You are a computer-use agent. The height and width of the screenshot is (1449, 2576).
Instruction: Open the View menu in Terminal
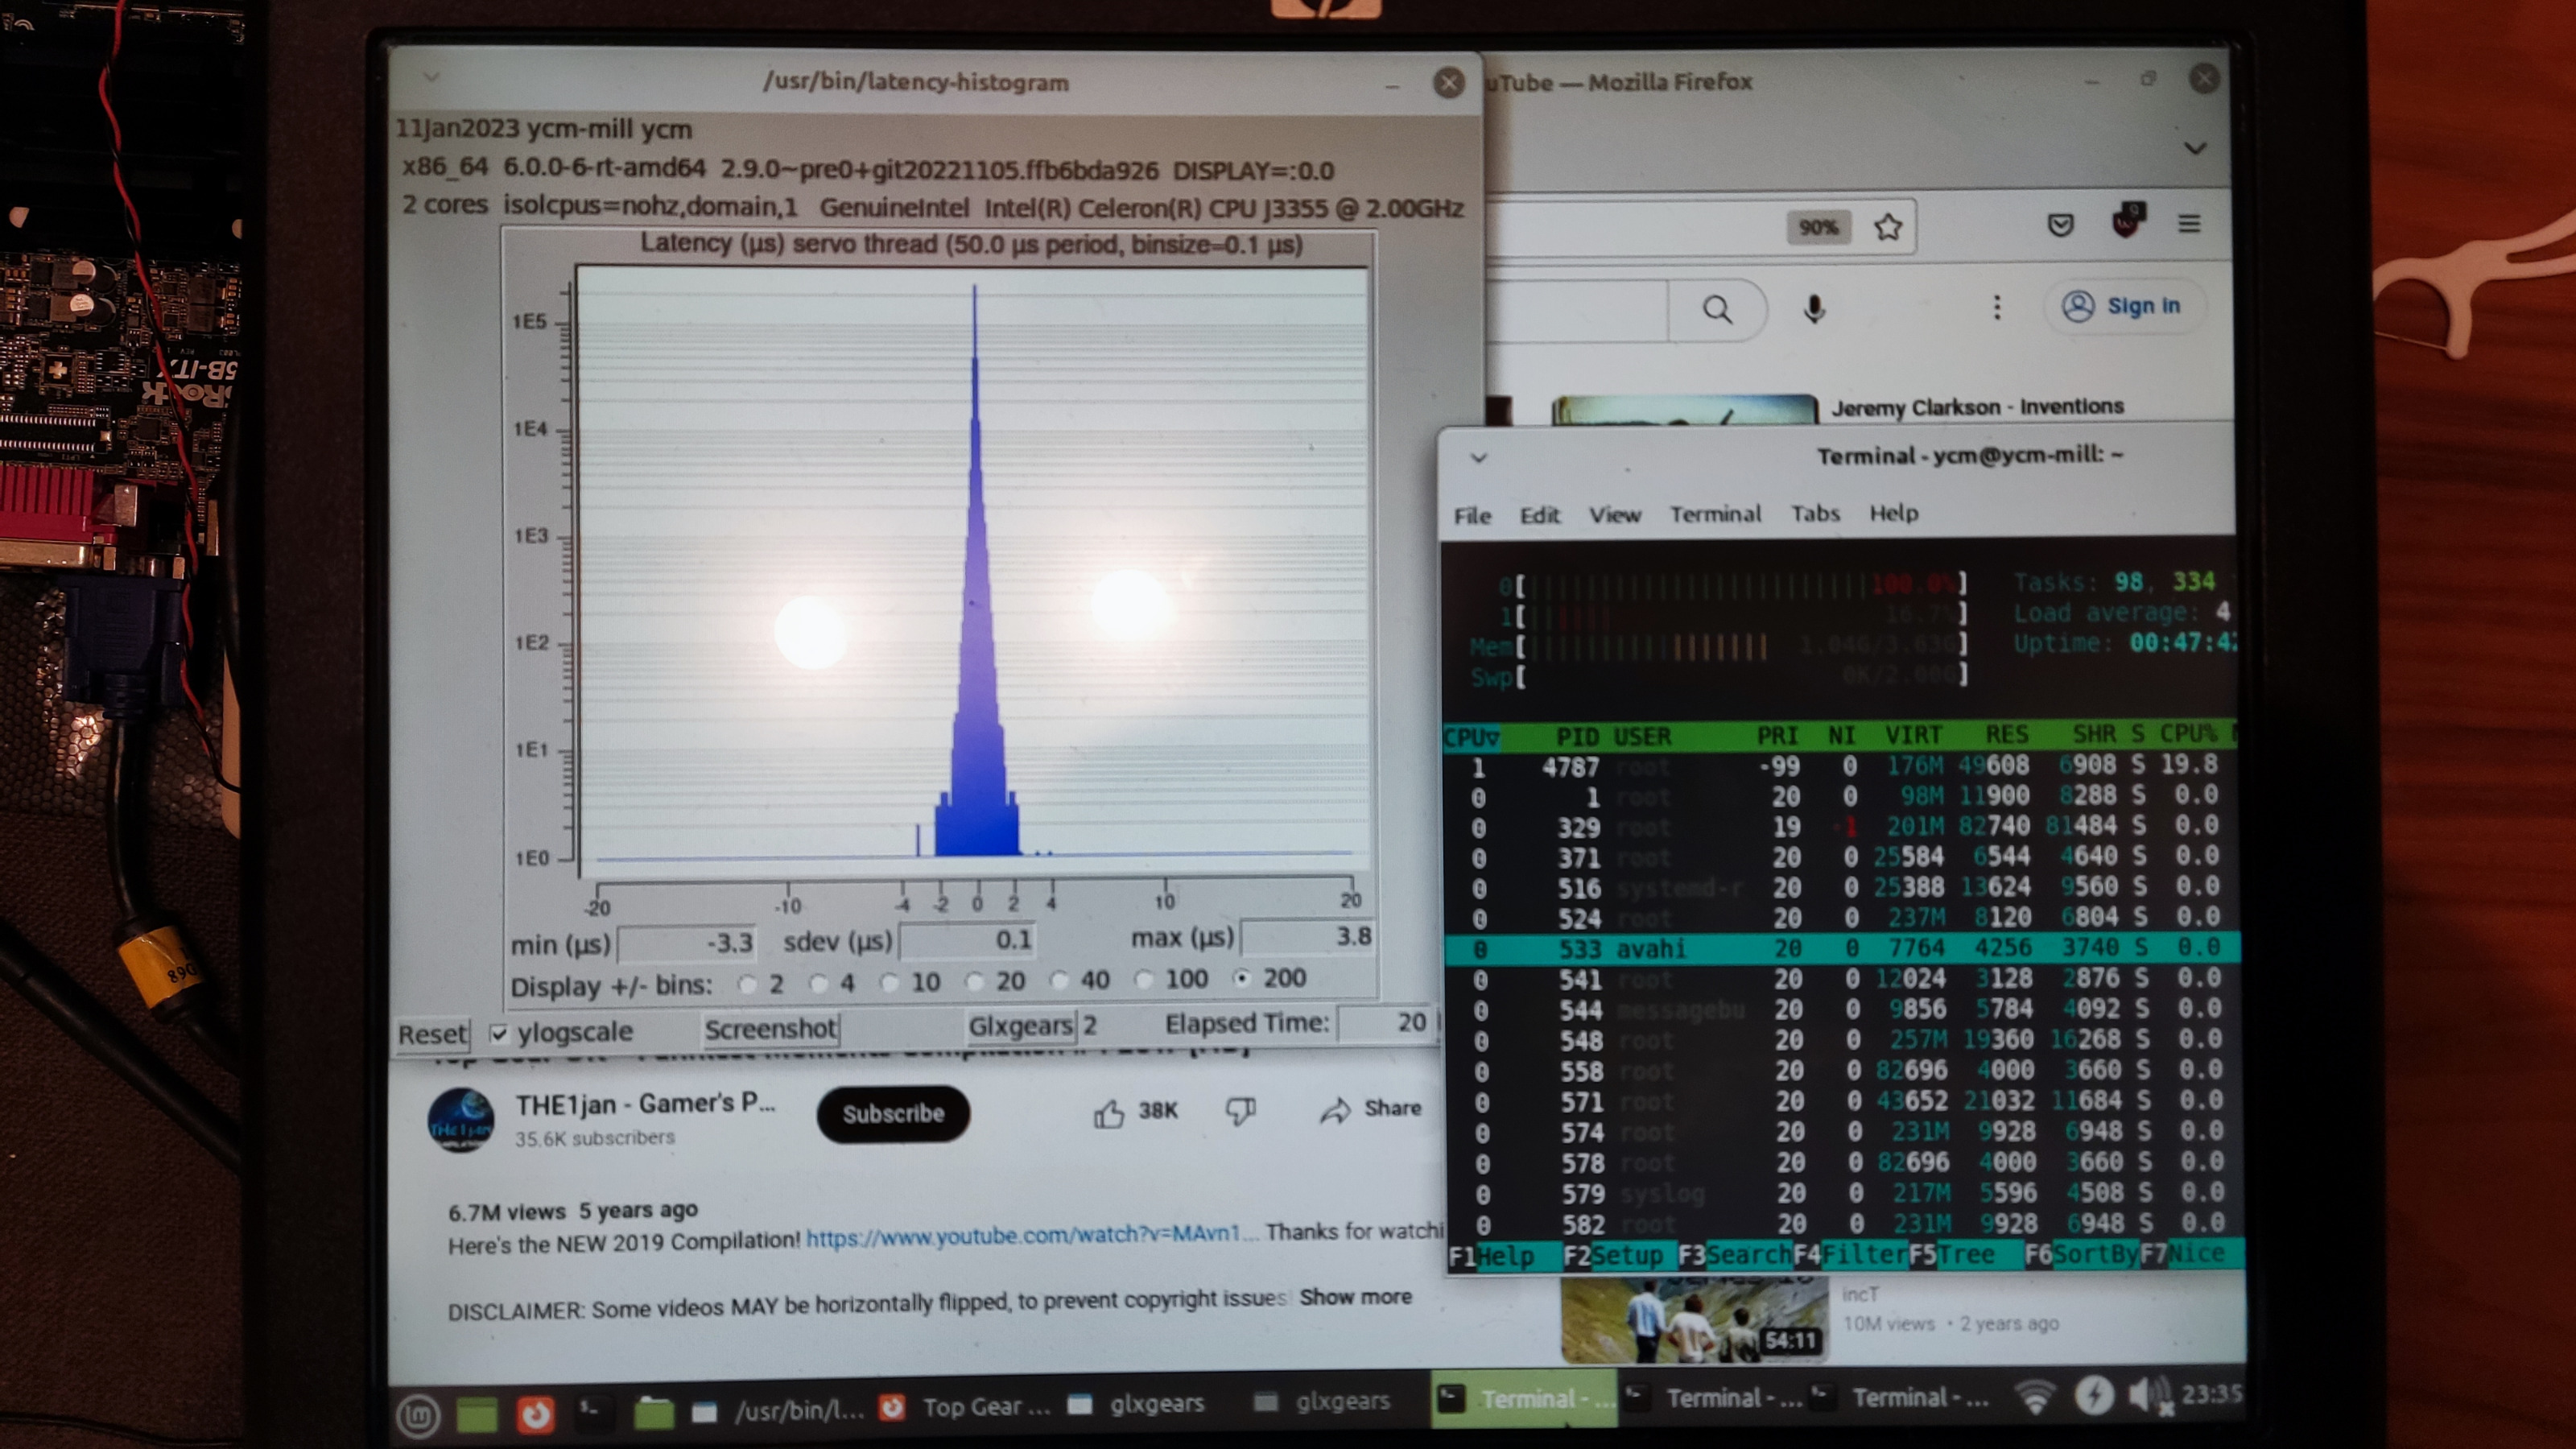click(x=1615, y=515)
